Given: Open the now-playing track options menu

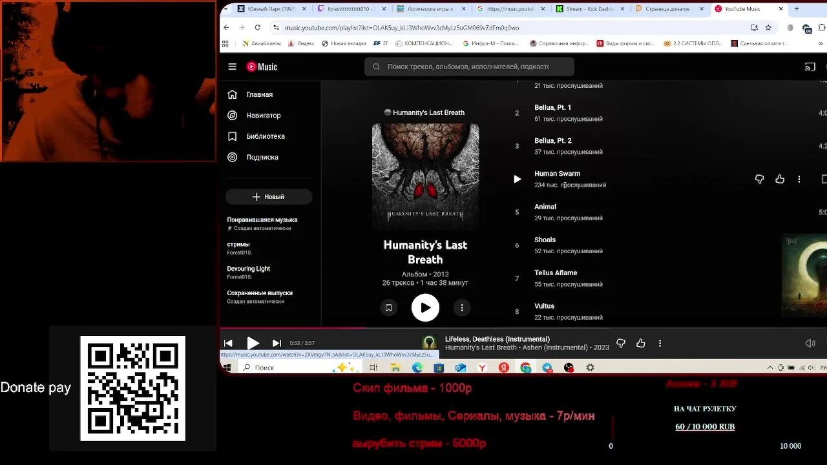Looking at the screenshot, I should [x=660, y=344].
